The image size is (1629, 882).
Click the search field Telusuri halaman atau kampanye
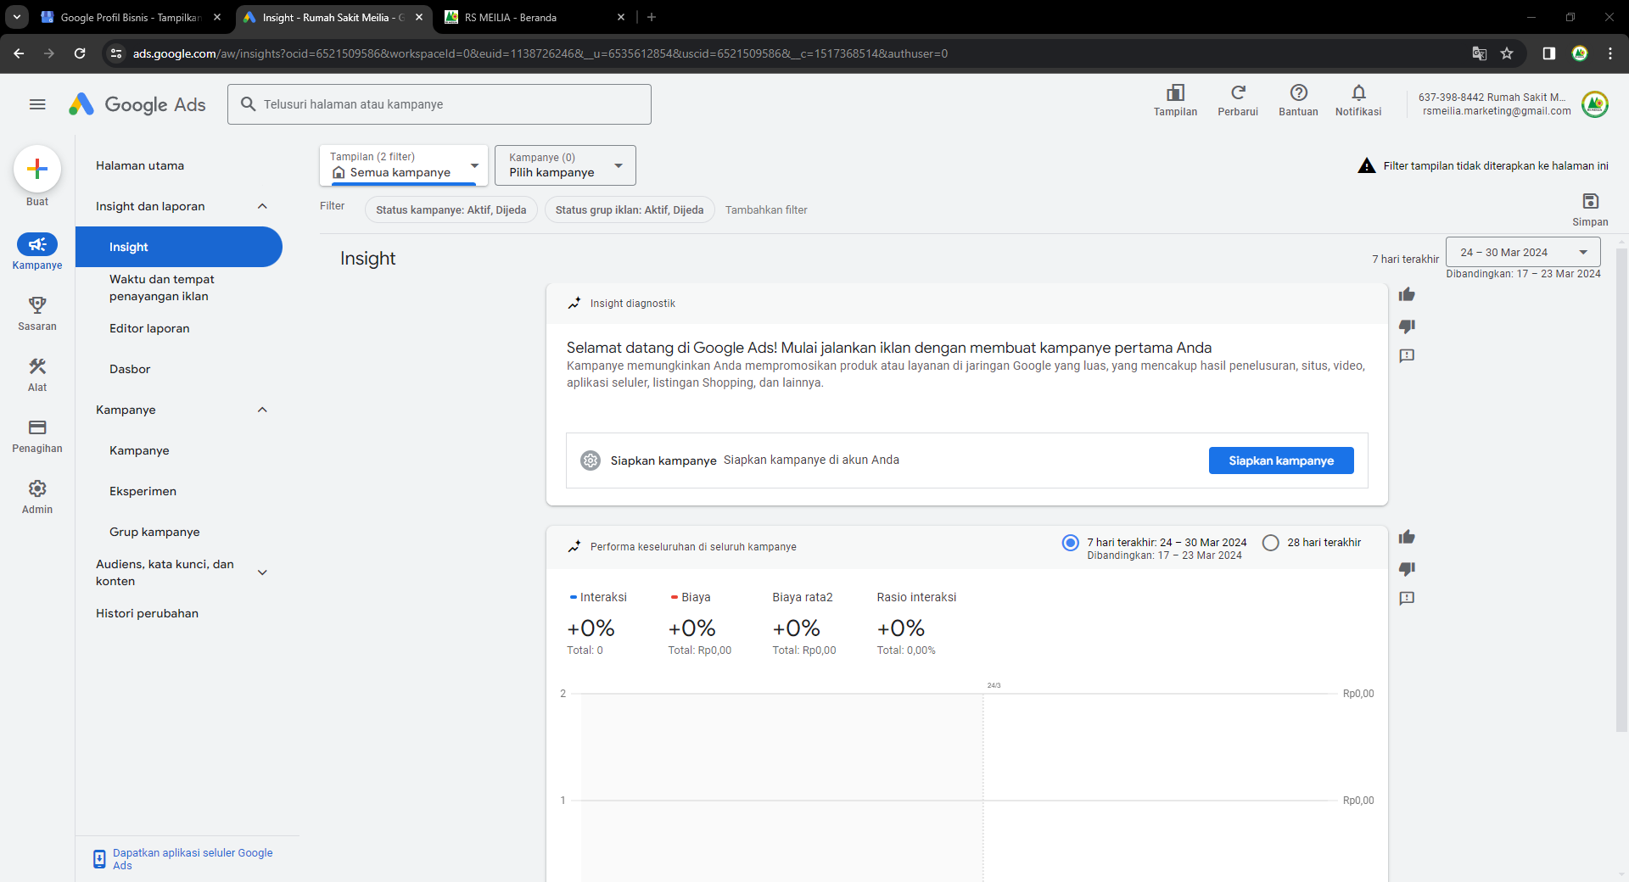pos(439,104)
